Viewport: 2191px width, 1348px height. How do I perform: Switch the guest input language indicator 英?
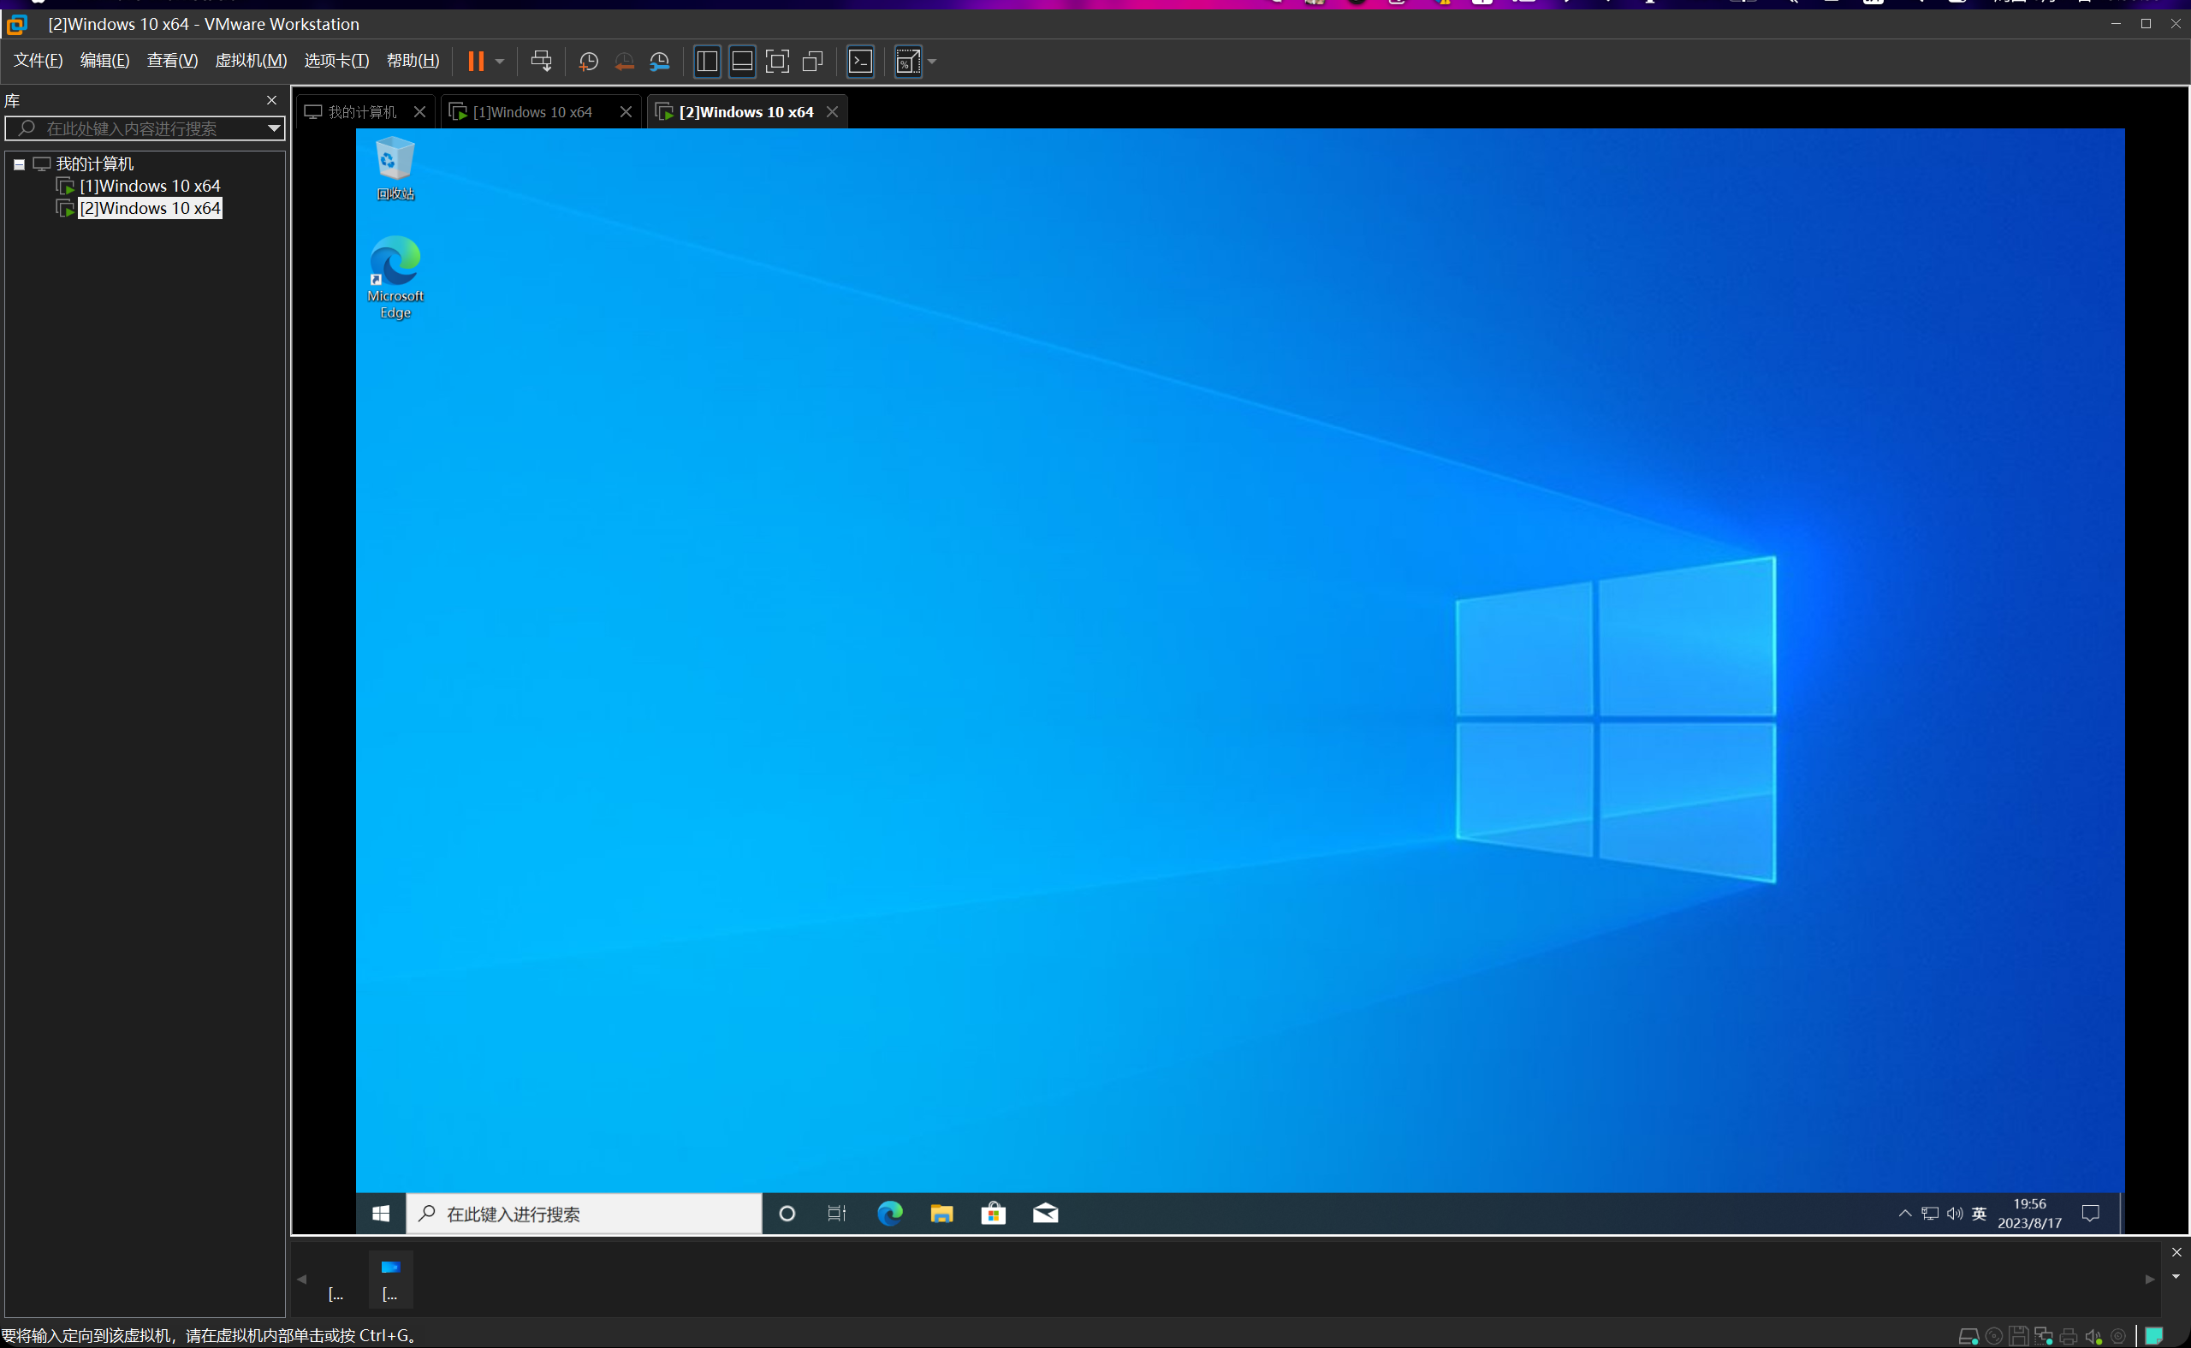tap(1979, 1214)
